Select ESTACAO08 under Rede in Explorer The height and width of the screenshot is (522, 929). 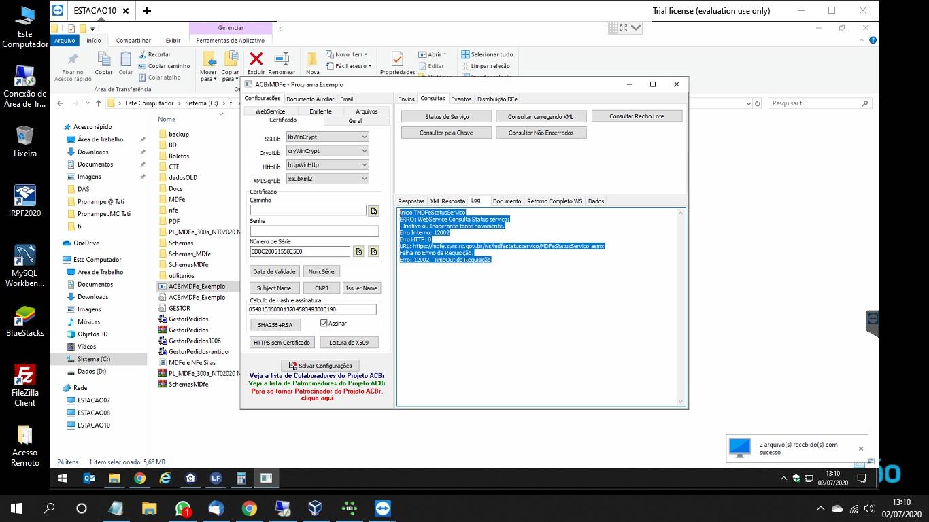pos(93,413)
